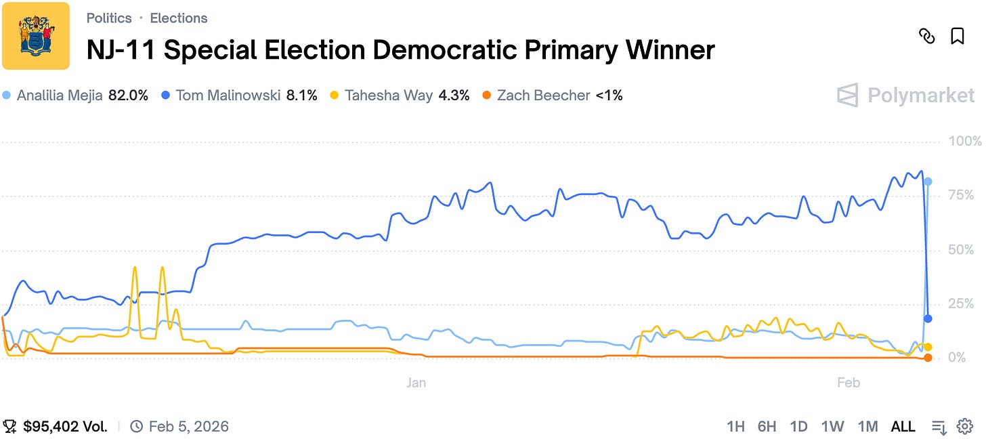
Task: Click the New Jersey flag market thumbnail
Action: pos(35,36)
